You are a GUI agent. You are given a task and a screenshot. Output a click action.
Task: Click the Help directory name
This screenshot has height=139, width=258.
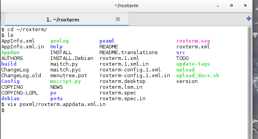coord(56,47)
